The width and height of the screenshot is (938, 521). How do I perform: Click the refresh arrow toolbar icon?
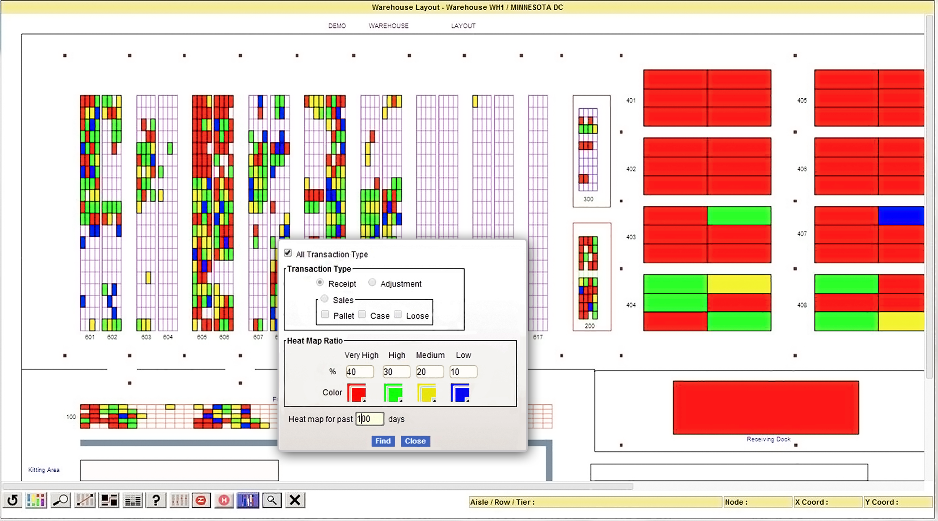coord(13,500)
